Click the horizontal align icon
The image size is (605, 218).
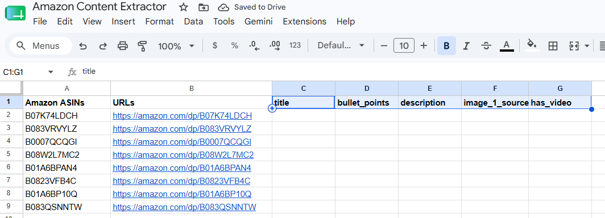coord(602,46)
